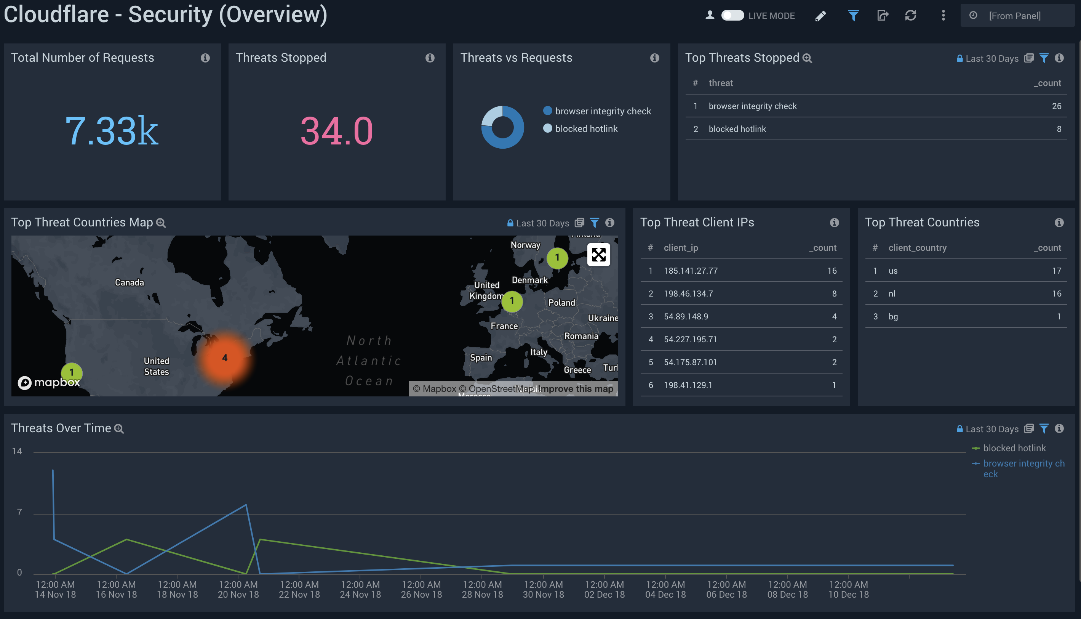Refresh the dashboard data

pos(911,16)
